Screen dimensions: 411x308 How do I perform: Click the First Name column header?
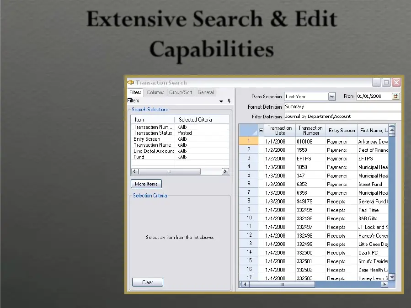(x=373, y=130)
